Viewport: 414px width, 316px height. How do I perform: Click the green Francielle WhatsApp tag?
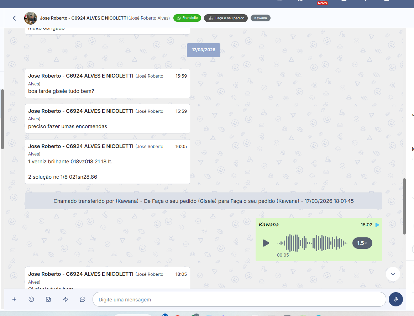click(x=187, y=18)
